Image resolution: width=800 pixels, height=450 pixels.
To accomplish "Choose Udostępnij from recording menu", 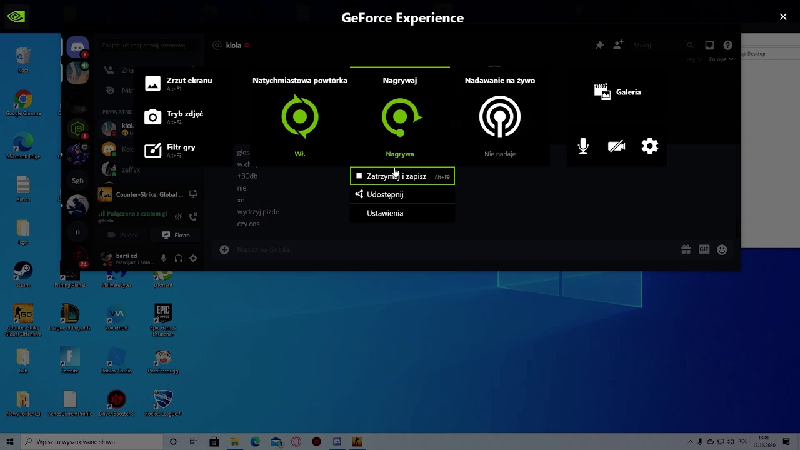I will 402,194.
